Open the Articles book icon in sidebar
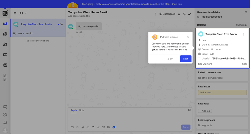250x134 pixels. [x=5, y=55]
